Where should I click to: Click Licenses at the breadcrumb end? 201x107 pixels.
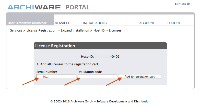pos(115,30)
